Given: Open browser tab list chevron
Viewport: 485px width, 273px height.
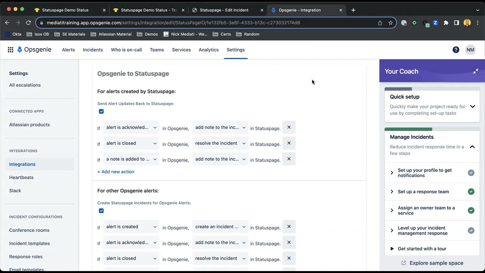Looking at the screenshot, I should pos(477,10).
